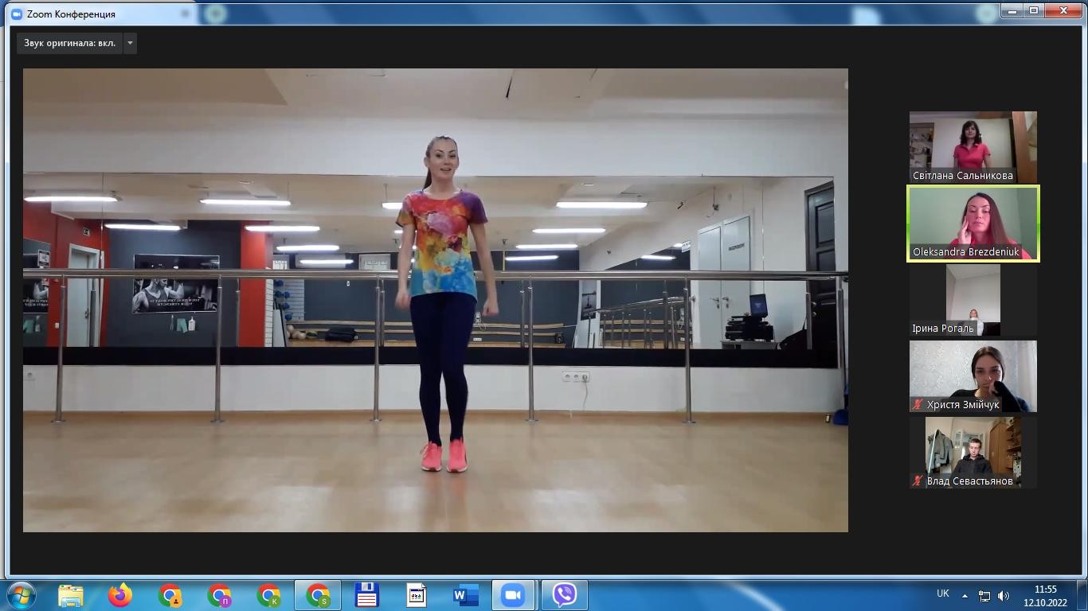
Task: Click muted mic icon on Влад Севастьянов
Action: pyautogui.click(x=918, y=481)
